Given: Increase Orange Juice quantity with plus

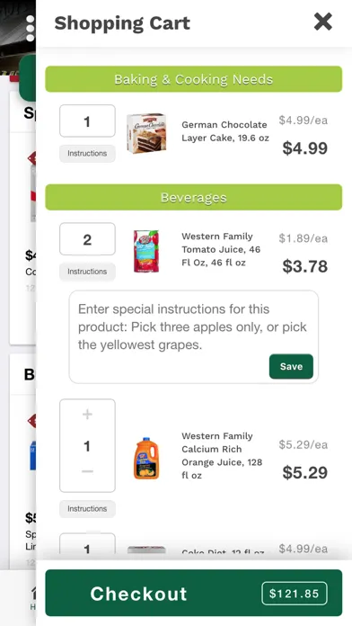Looking at the screenshot, I should (x=87, y=415).
